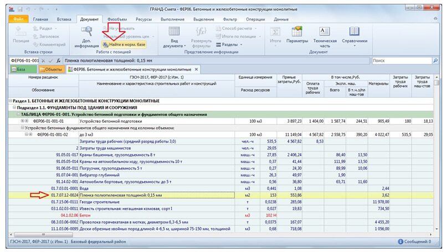Click resource code 01.7.03.01-0001 Вода
Viewport: 446px width, 252px height.
(x=64, y=188)
